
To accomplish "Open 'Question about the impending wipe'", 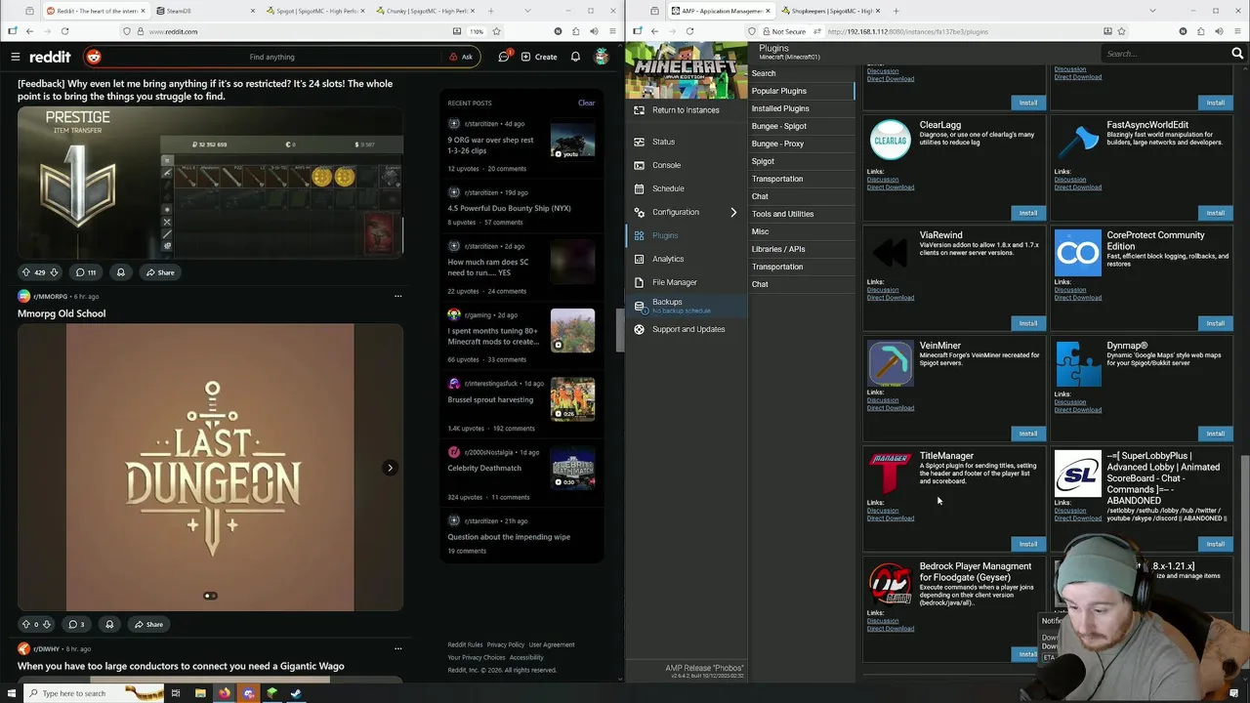I will [x=509, y=537].
